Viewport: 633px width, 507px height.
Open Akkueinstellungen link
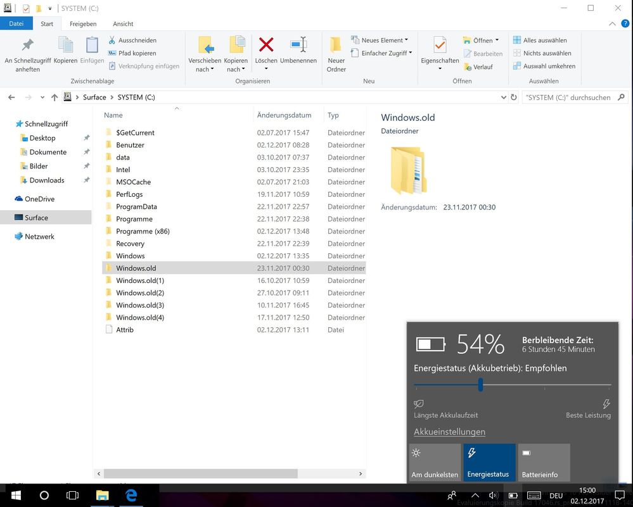coord(449,432)
